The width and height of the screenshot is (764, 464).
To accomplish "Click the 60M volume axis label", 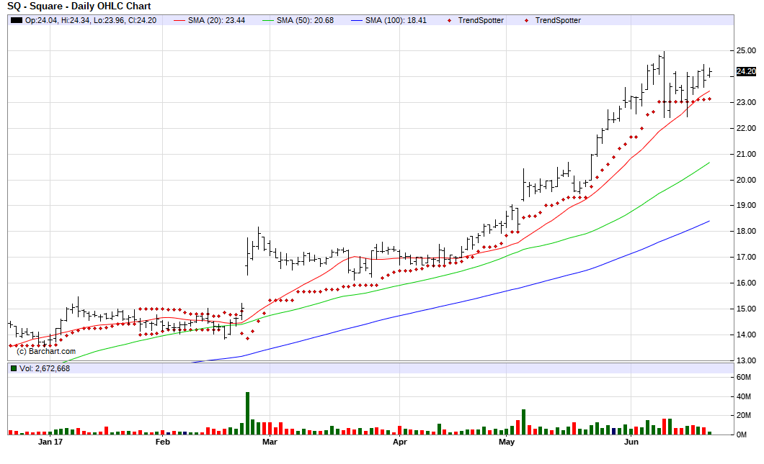I will (x=744, y=378).
